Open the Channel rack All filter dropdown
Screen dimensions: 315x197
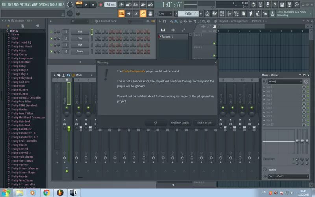[x=80, y=21]
